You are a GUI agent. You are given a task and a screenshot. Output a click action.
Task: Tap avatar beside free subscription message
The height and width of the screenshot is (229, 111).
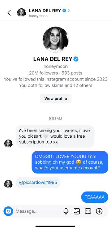click(x=8, y=143)
